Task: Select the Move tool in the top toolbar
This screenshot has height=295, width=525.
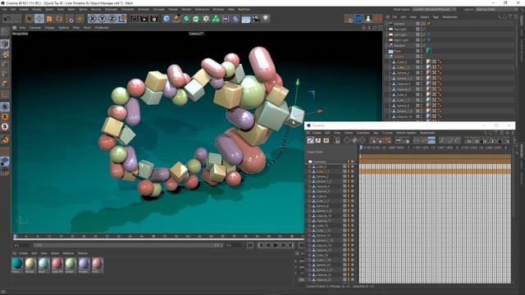Action: click(x=39, y=19)
